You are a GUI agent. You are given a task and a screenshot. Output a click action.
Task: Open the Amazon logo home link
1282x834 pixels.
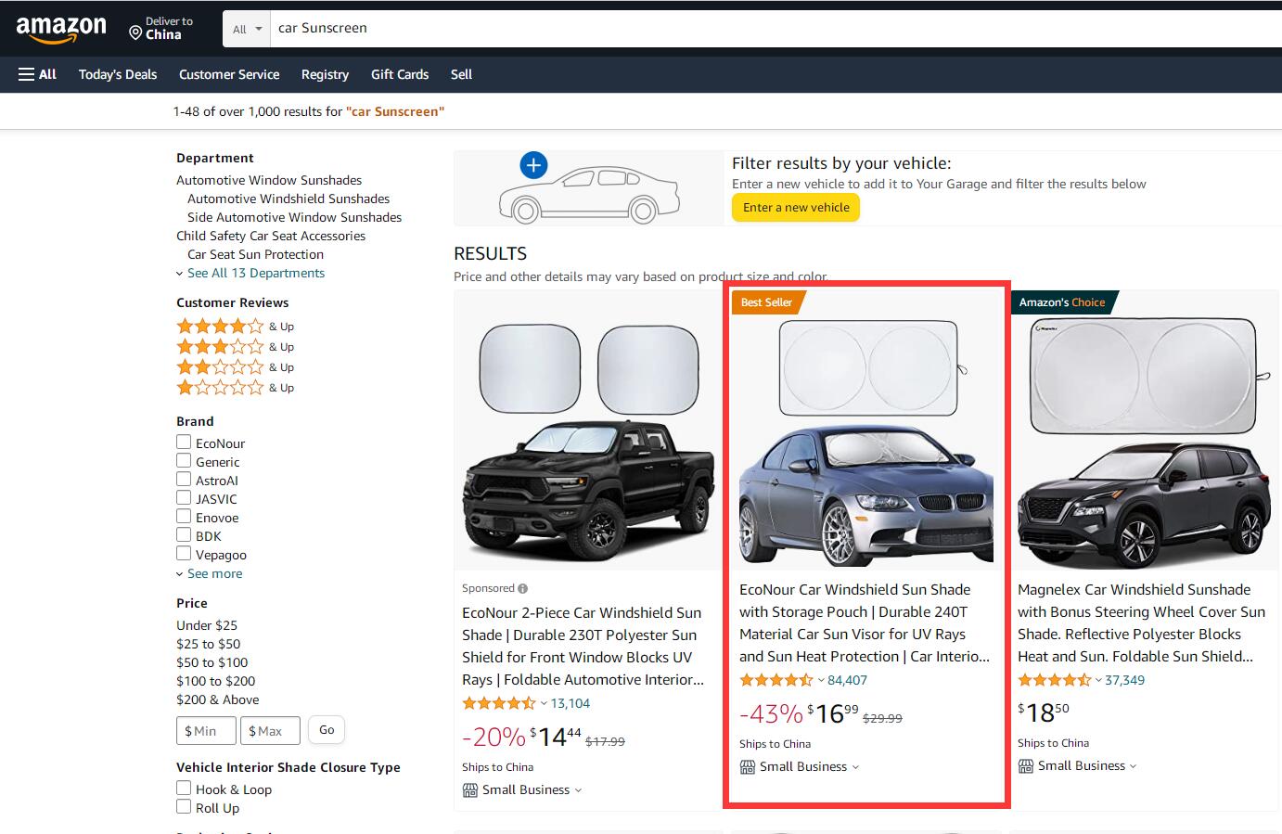click(61, 29)
